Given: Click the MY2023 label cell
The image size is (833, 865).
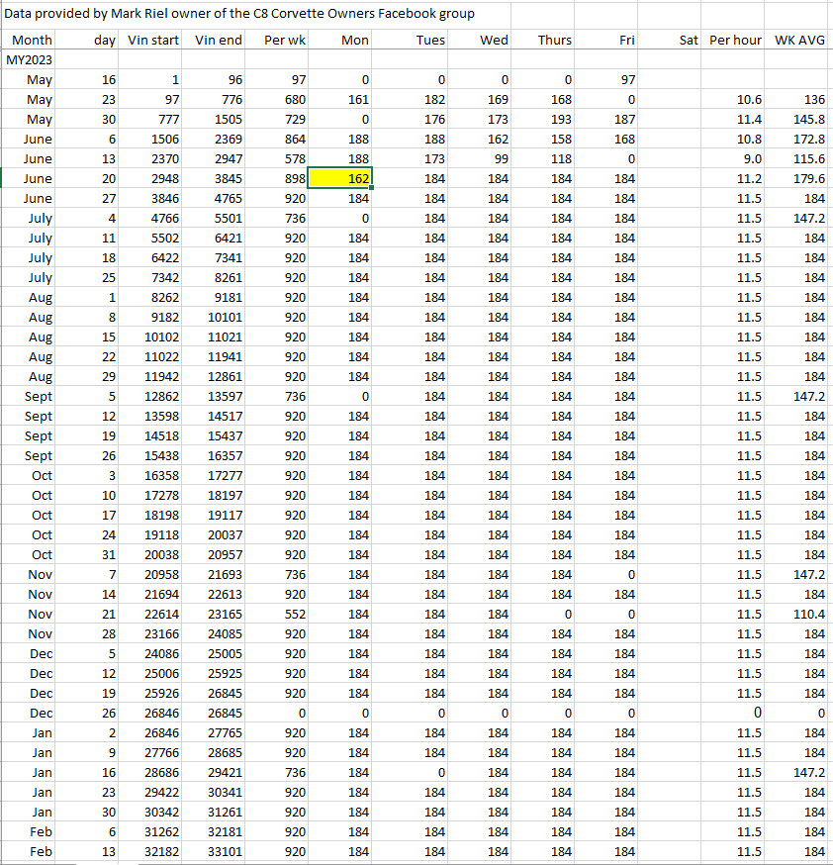Looking at the screenshot, I should click(x=30, y=59).
